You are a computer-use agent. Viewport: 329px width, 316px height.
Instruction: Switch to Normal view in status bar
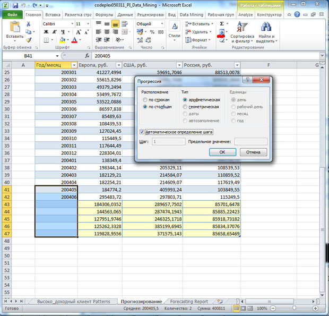click(236, 308)
